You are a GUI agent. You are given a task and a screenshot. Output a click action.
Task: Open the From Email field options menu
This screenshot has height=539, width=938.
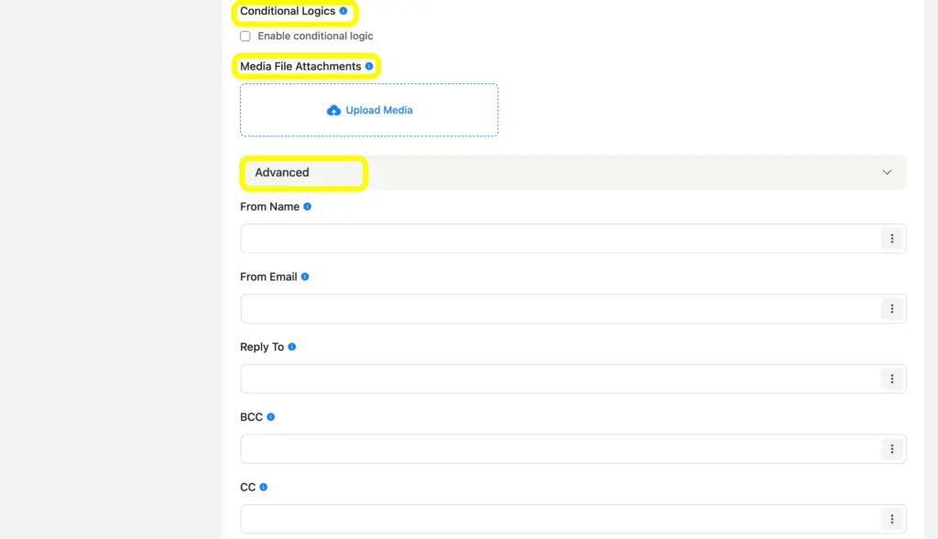[x=892, y=309]
